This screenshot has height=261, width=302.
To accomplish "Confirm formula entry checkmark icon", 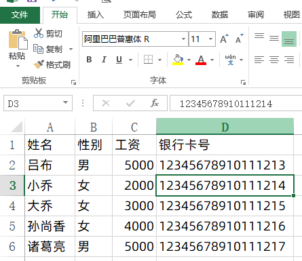I will [130, 104].
